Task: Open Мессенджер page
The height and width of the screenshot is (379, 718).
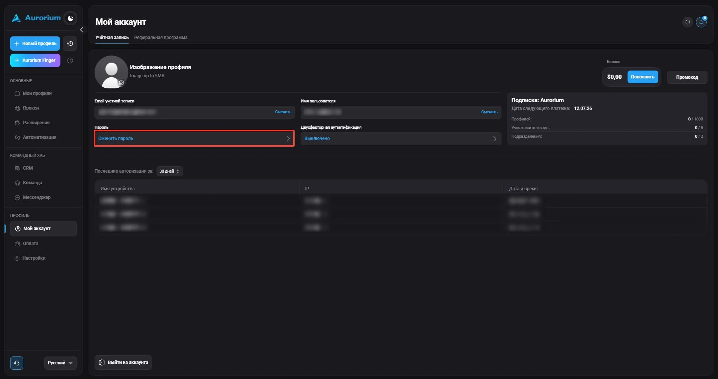Action: pos(32,197)
